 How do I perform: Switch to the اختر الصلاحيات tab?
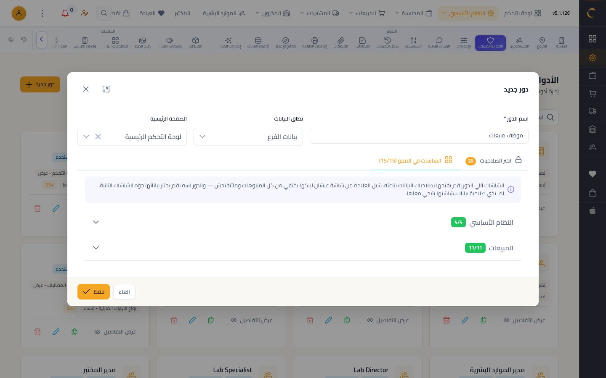click(494, 161)
